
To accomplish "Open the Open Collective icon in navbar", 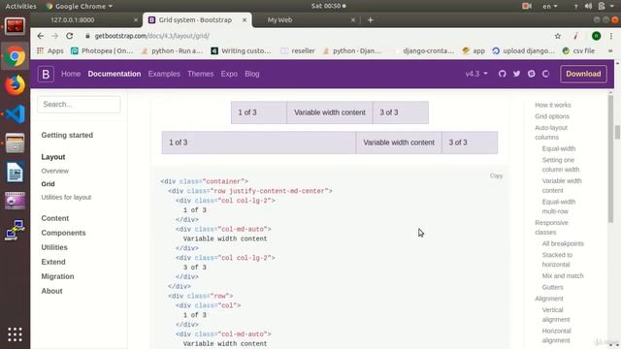I will [545, 74].
